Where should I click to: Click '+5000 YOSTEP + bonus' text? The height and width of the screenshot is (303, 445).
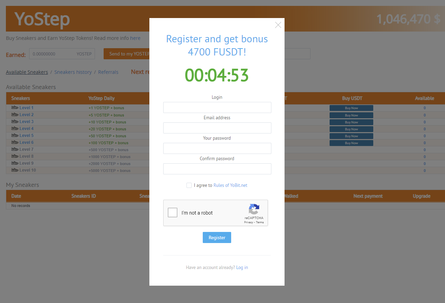(x=110, y=171)
